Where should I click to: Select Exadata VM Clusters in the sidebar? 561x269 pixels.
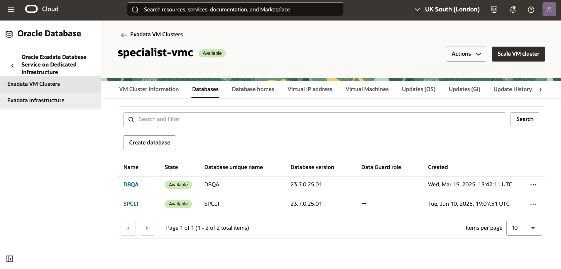(x=50, y=84)
